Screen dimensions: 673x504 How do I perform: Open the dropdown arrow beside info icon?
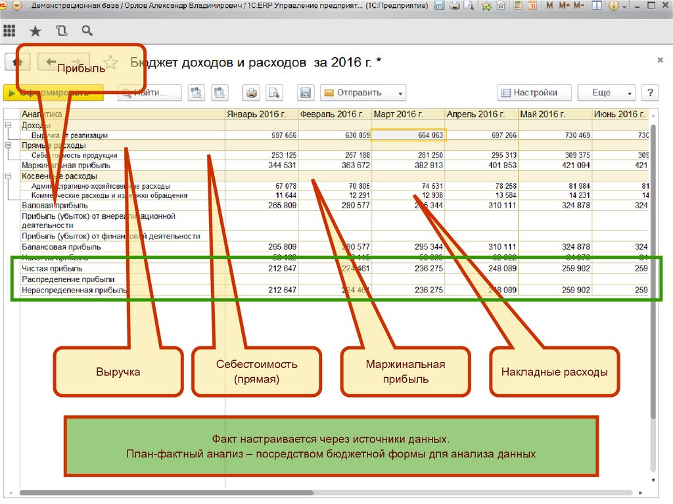(x=624, y=7)
